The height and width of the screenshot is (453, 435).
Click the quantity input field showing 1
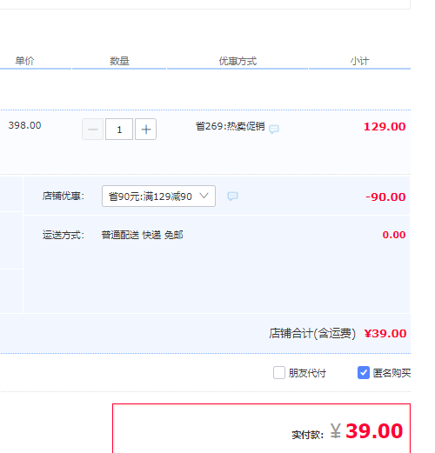point(119,130)
